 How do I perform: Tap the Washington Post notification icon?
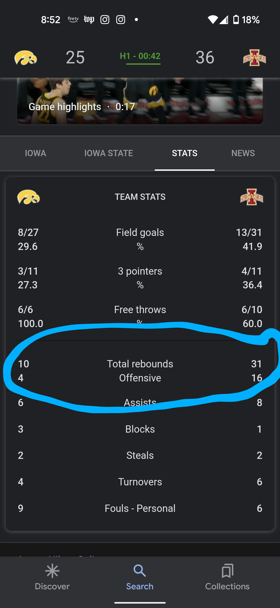(x=89, y=19)
